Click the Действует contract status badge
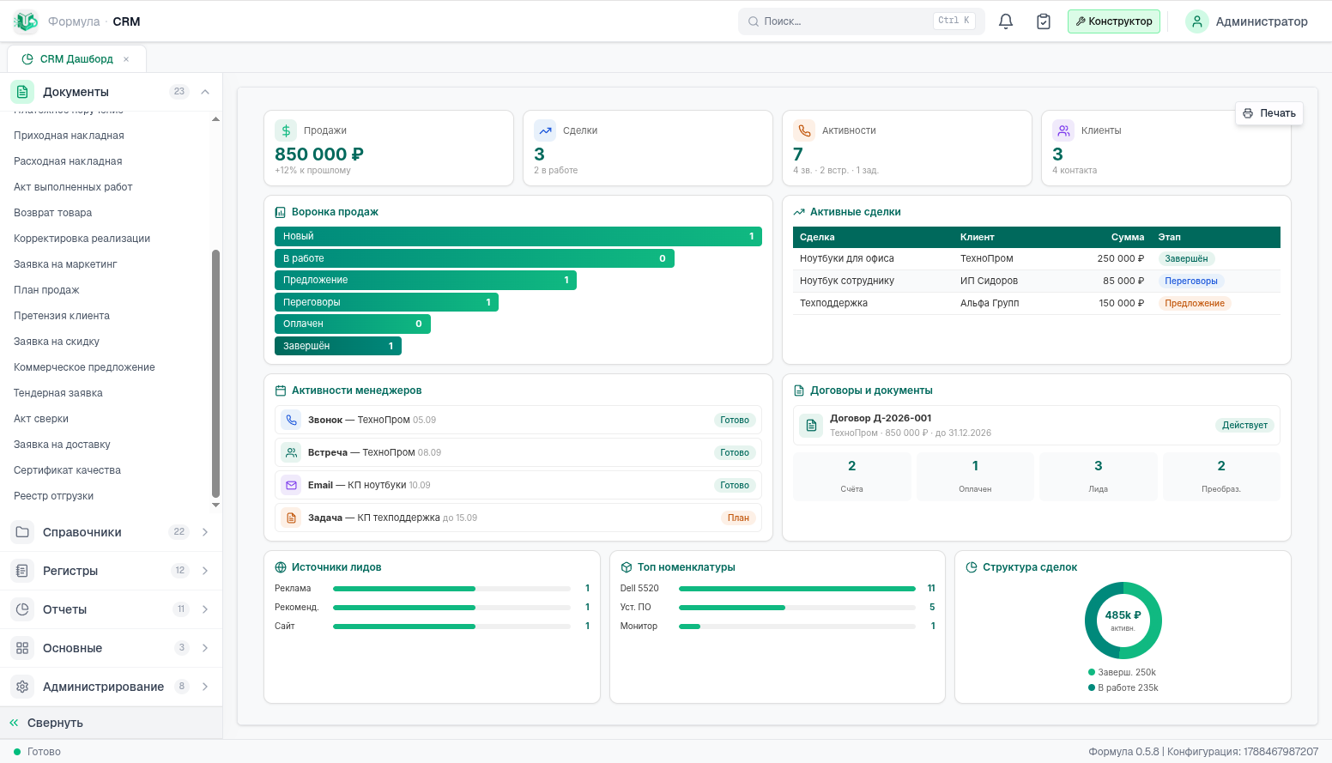Screen dimensions: 1332x763 (x=1244, y=425)
